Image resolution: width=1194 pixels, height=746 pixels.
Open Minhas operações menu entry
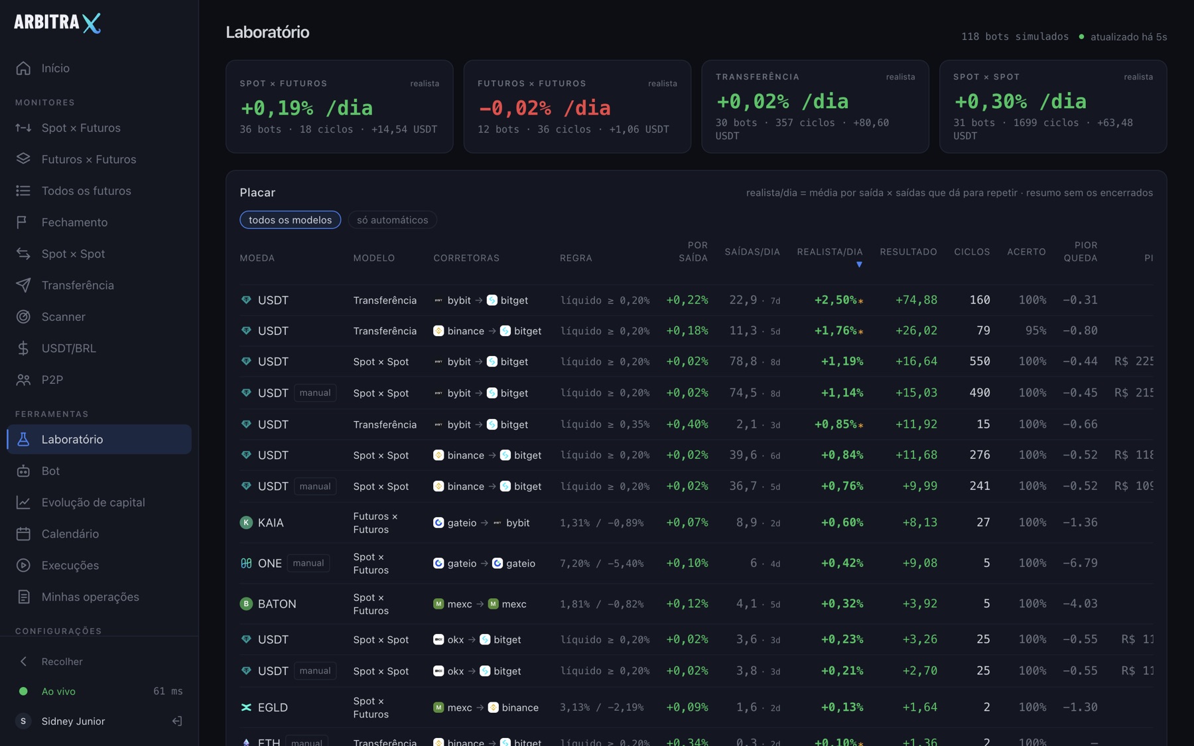tap(99, 597)
